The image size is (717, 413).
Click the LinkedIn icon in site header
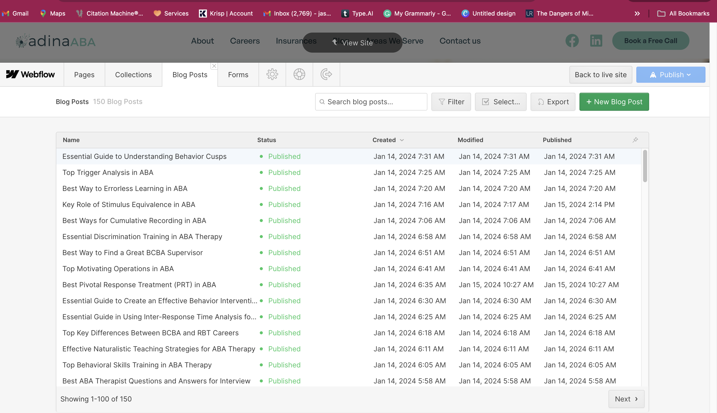point(596,41)
